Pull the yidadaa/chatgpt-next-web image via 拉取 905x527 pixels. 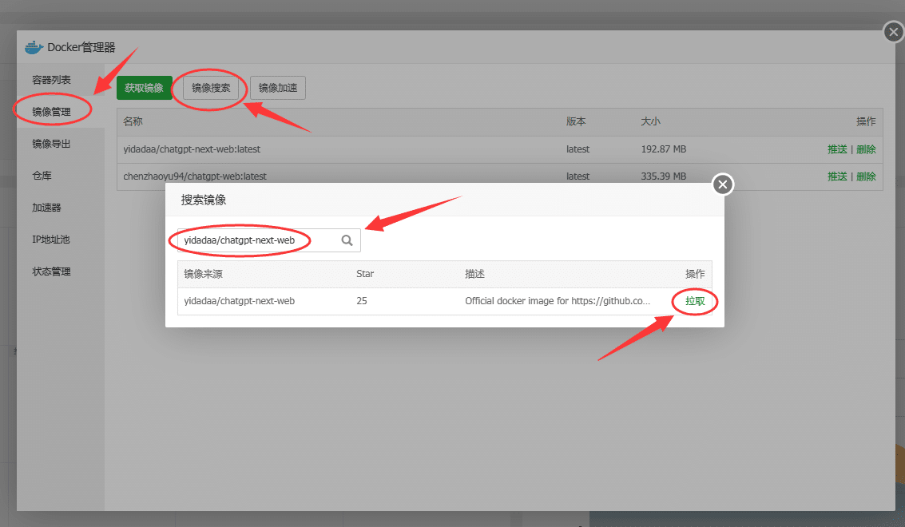click(x=693, y=301)
